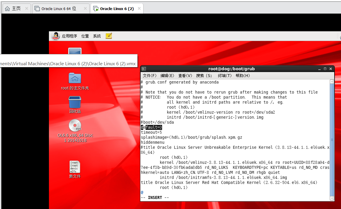Click the hiddenmenu line
Viewport: 341px width, 209px height.
[x=153, y=142]
